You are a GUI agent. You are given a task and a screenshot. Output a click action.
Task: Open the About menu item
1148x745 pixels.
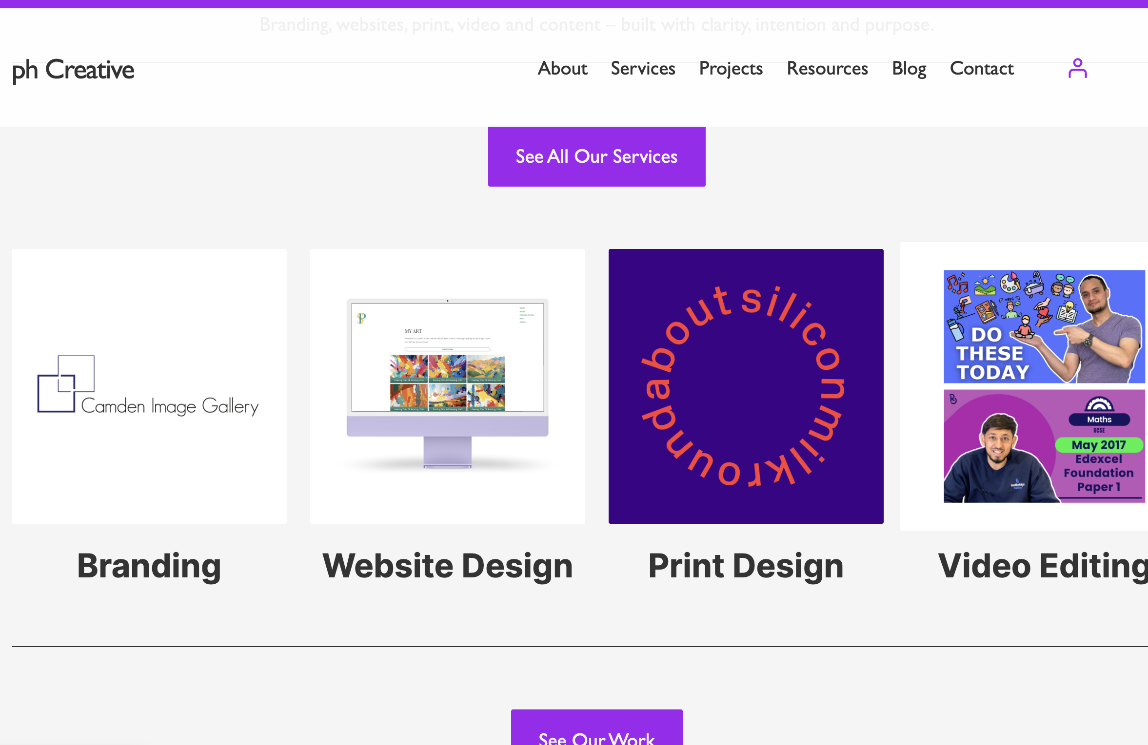562,69
